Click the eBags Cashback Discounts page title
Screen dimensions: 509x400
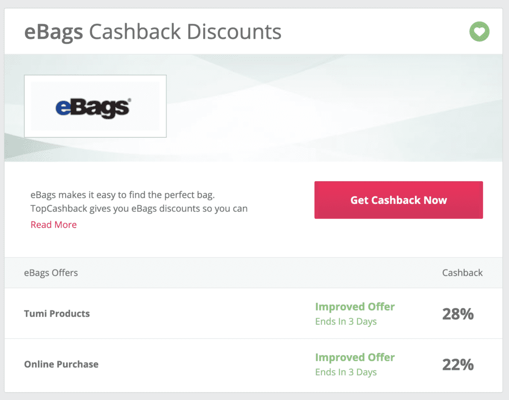coord(153,31)
